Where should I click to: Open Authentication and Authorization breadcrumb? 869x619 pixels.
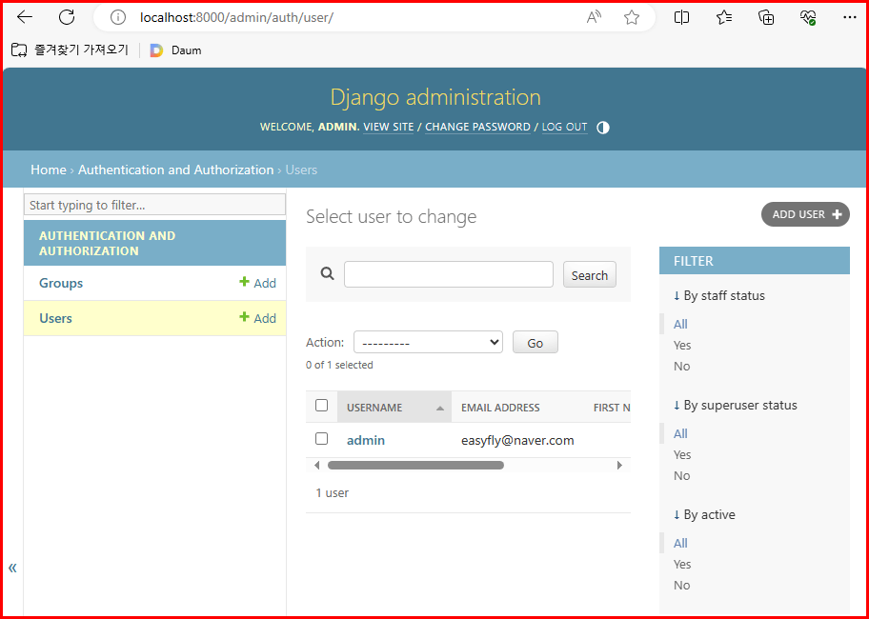175,170
